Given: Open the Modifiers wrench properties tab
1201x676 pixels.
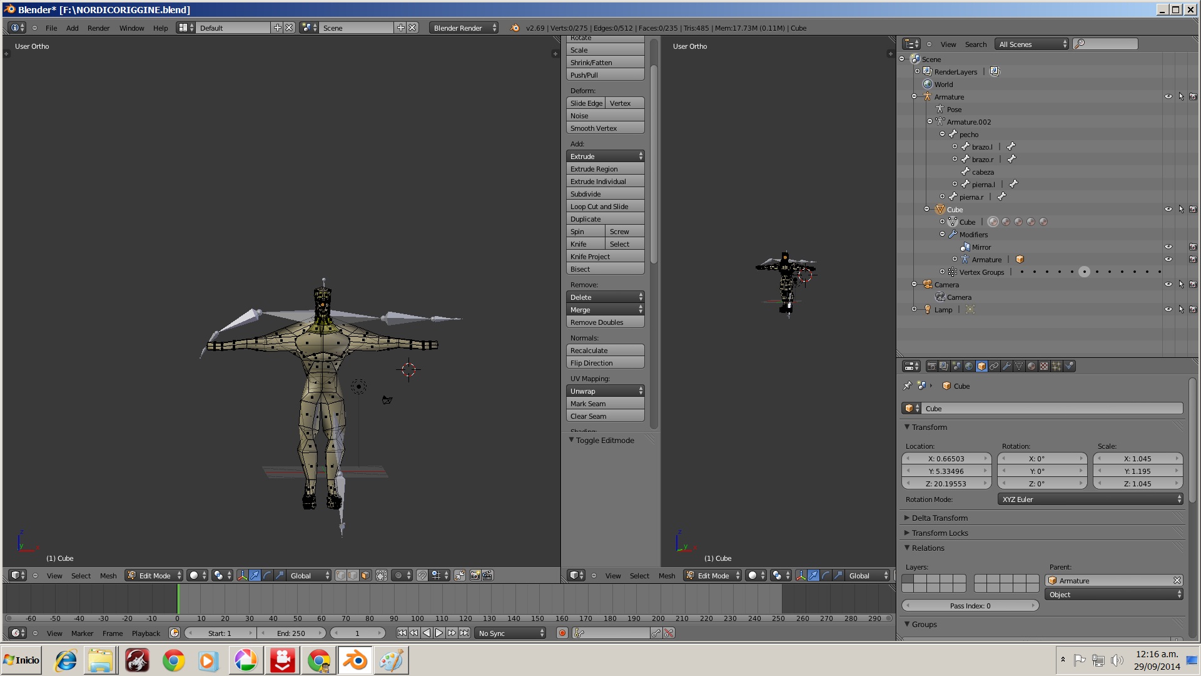Looking at the screenshot, I should [1006, 366].
